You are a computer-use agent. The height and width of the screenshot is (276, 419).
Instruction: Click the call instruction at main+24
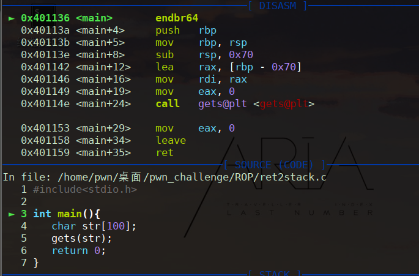(168, 103)
